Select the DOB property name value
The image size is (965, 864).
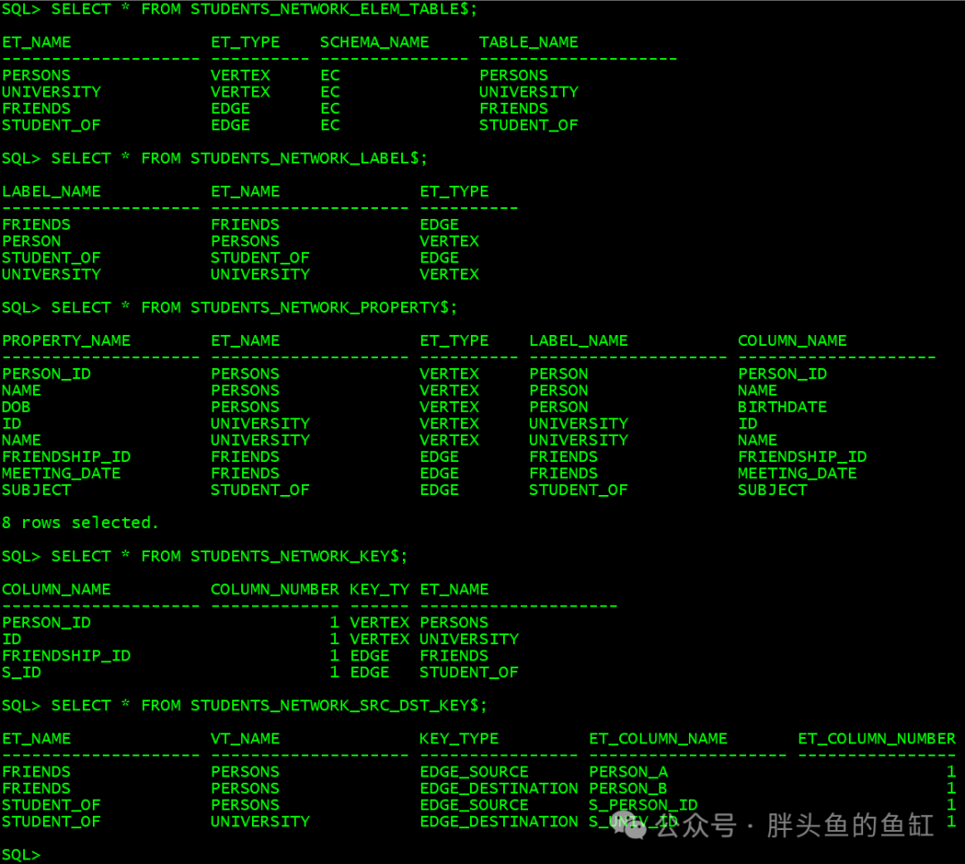tap(16, 407)
